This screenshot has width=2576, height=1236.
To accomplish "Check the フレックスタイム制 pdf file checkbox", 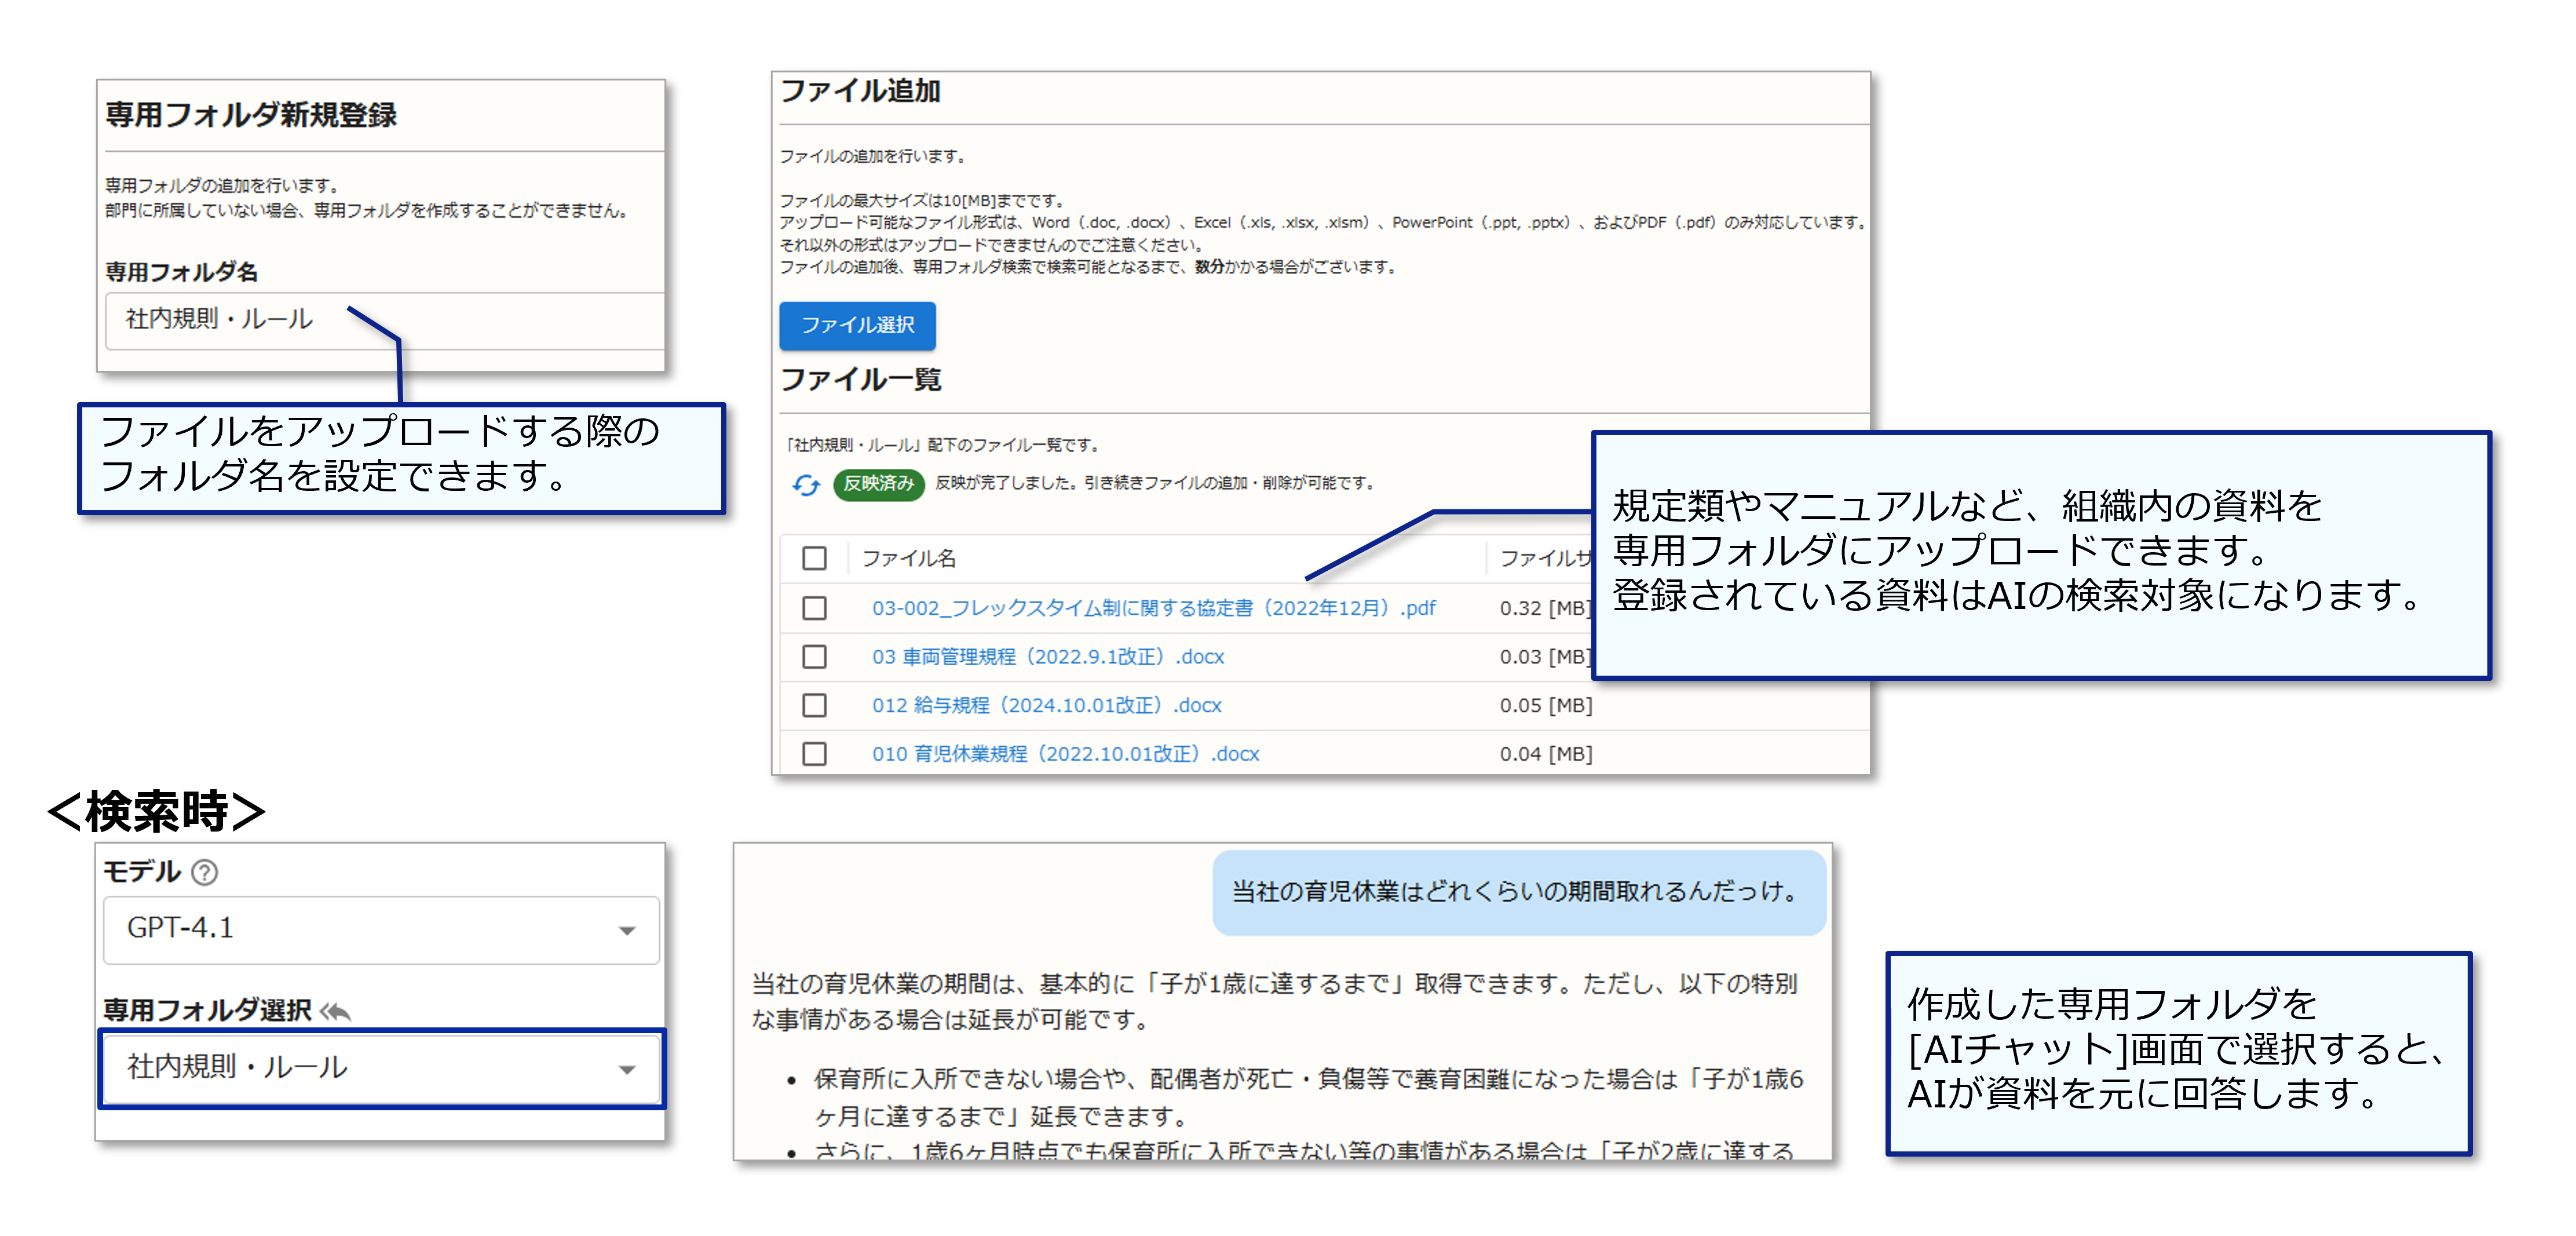I will point(815,608).
